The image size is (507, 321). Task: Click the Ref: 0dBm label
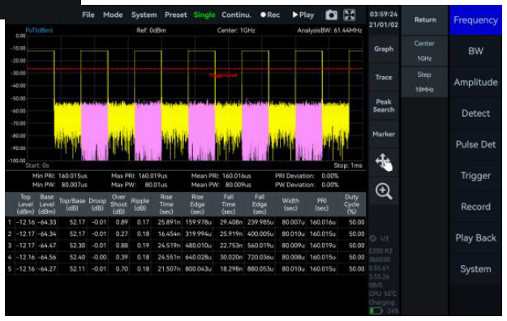[x=151, y=31]
